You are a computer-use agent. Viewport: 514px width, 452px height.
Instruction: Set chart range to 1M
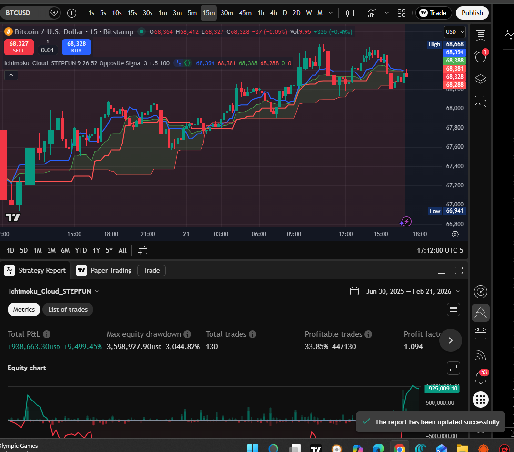(x=37, y=251)
